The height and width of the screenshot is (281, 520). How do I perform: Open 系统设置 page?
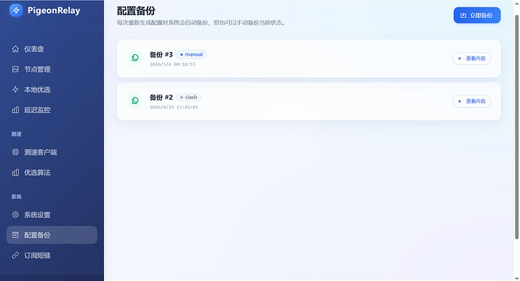[52, 215]
